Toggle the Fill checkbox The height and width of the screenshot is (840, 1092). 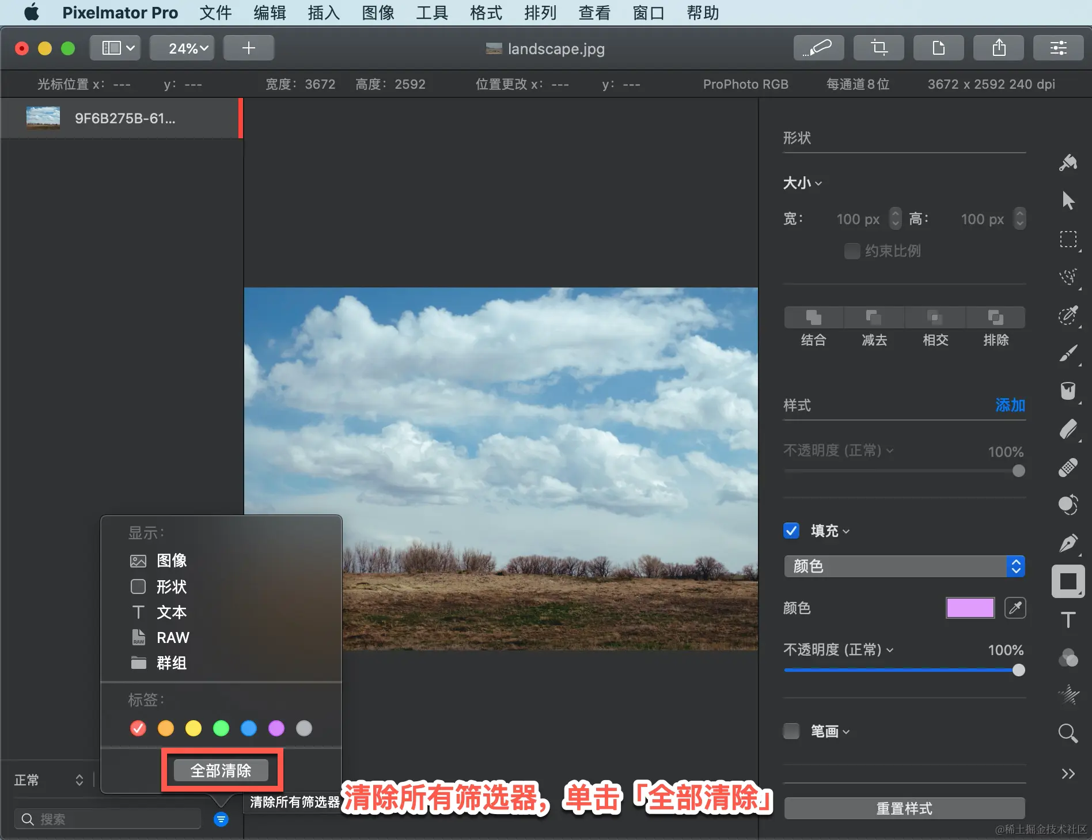click(x=791, y=531)
